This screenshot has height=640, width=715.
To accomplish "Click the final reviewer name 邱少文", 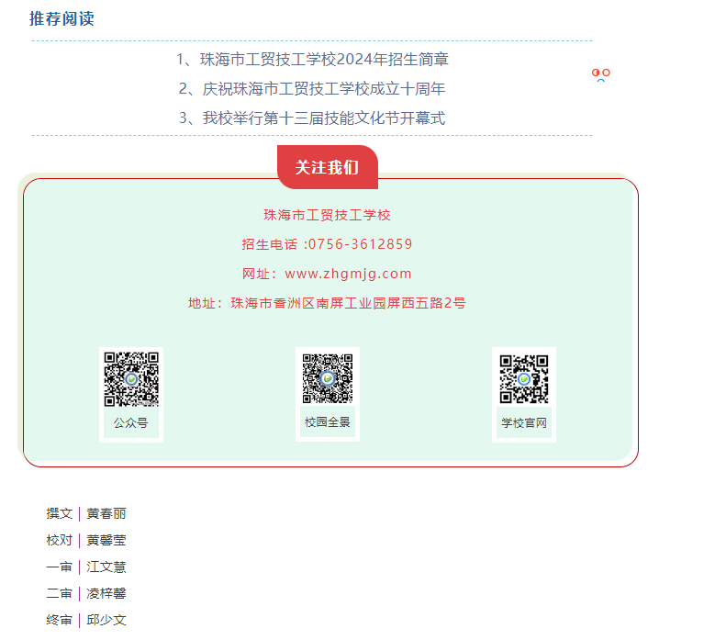I will point(106,620).
